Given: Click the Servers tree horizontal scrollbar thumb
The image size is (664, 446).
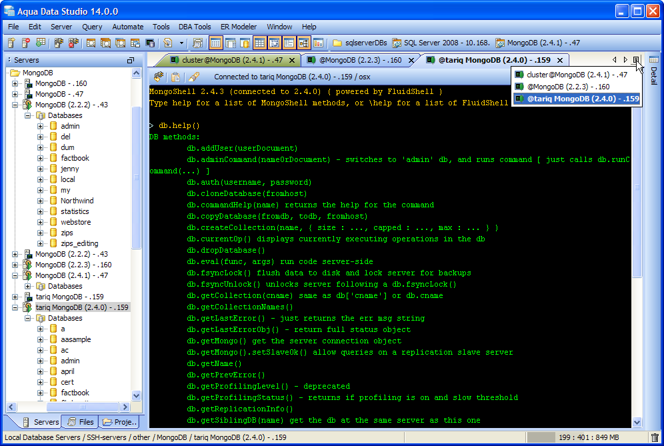Looking at the screenshot, I should (83, 407).
